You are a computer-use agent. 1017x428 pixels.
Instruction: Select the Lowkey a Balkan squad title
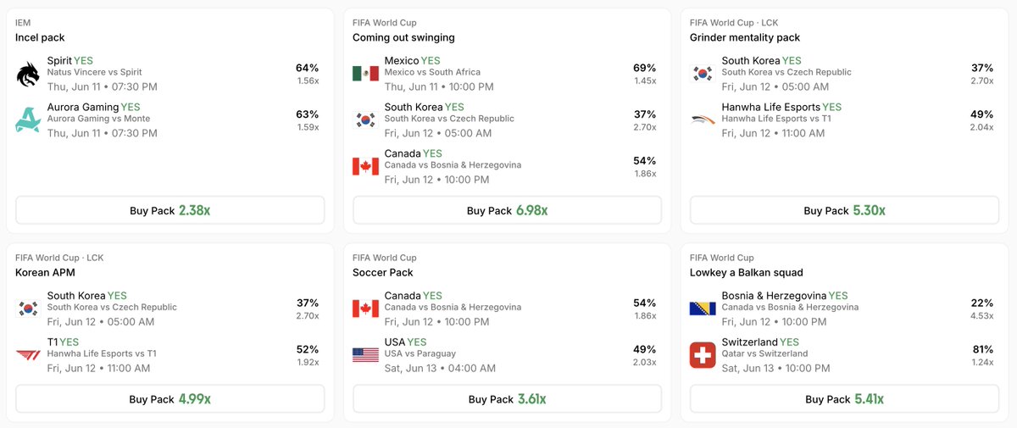(747, 273)
